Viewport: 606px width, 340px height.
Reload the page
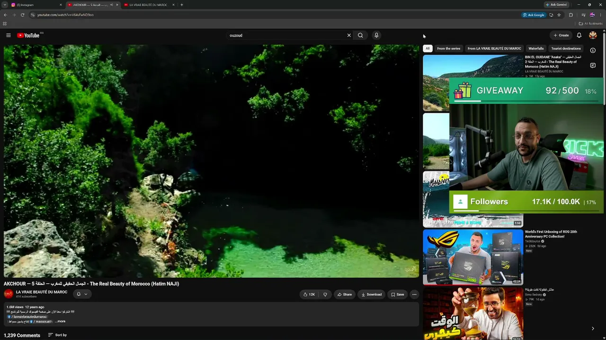[22, 15]
